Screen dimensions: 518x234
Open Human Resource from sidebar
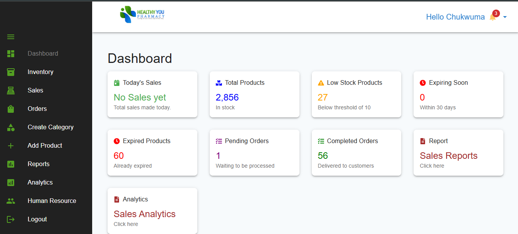coord(52,201)
